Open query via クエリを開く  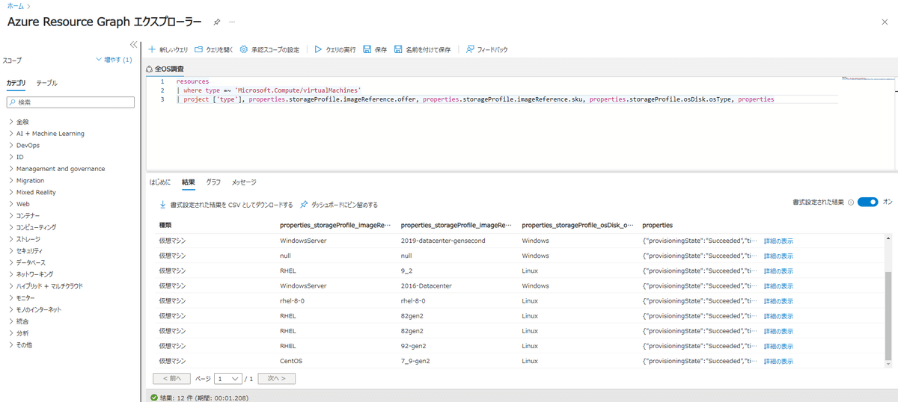tap(214, 49)
